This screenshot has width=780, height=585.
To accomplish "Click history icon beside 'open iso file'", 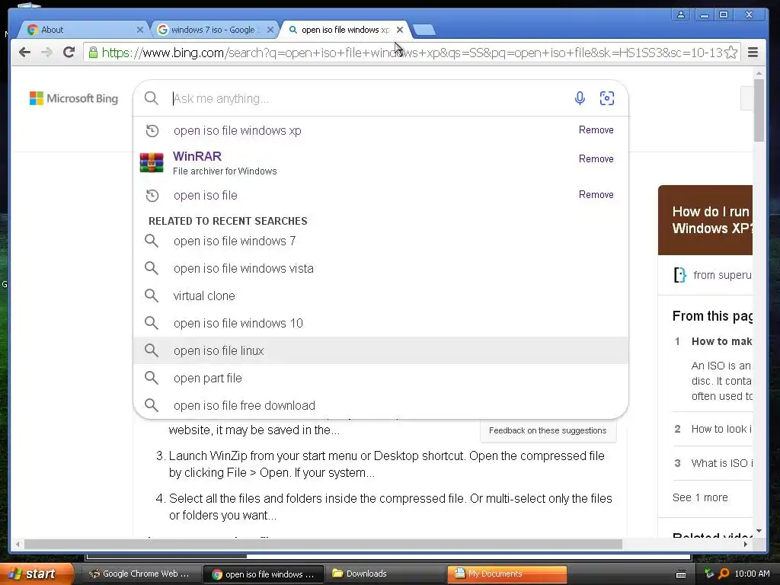I will 152,196.
